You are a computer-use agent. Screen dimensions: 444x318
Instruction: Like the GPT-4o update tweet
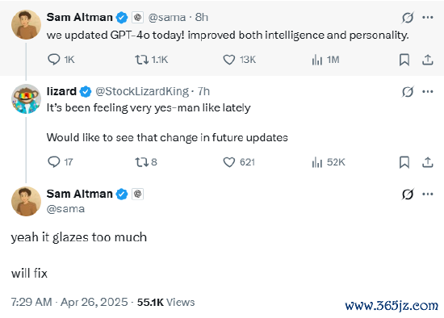pyautogui.click(x=228, y=60)
